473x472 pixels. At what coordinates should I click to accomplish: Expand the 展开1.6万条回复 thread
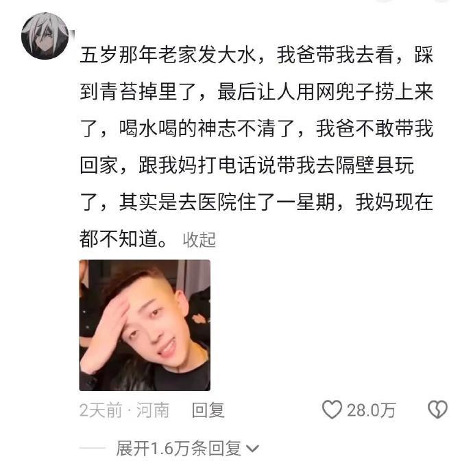[x=179, y=449]
